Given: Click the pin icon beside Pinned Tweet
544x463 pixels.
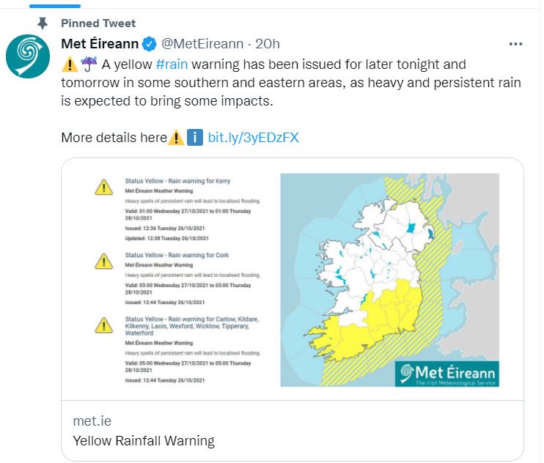Looking at the screenshot, I should (43, 23).
